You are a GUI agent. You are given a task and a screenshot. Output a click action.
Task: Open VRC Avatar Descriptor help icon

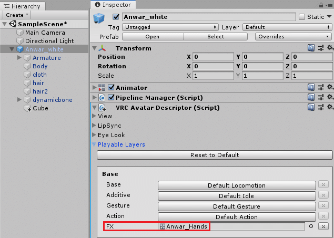[x=311, y=107]
